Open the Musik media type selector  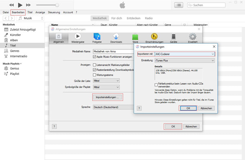click(x=30, y=18)
